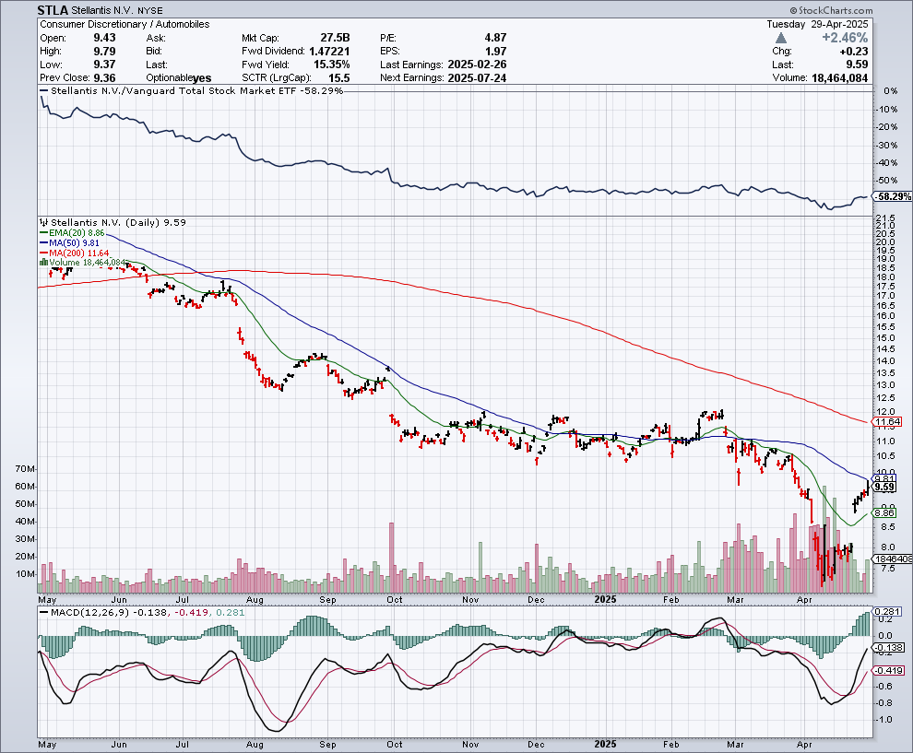Click the -0.138 MACD line tag

click(x=890, y=648)
